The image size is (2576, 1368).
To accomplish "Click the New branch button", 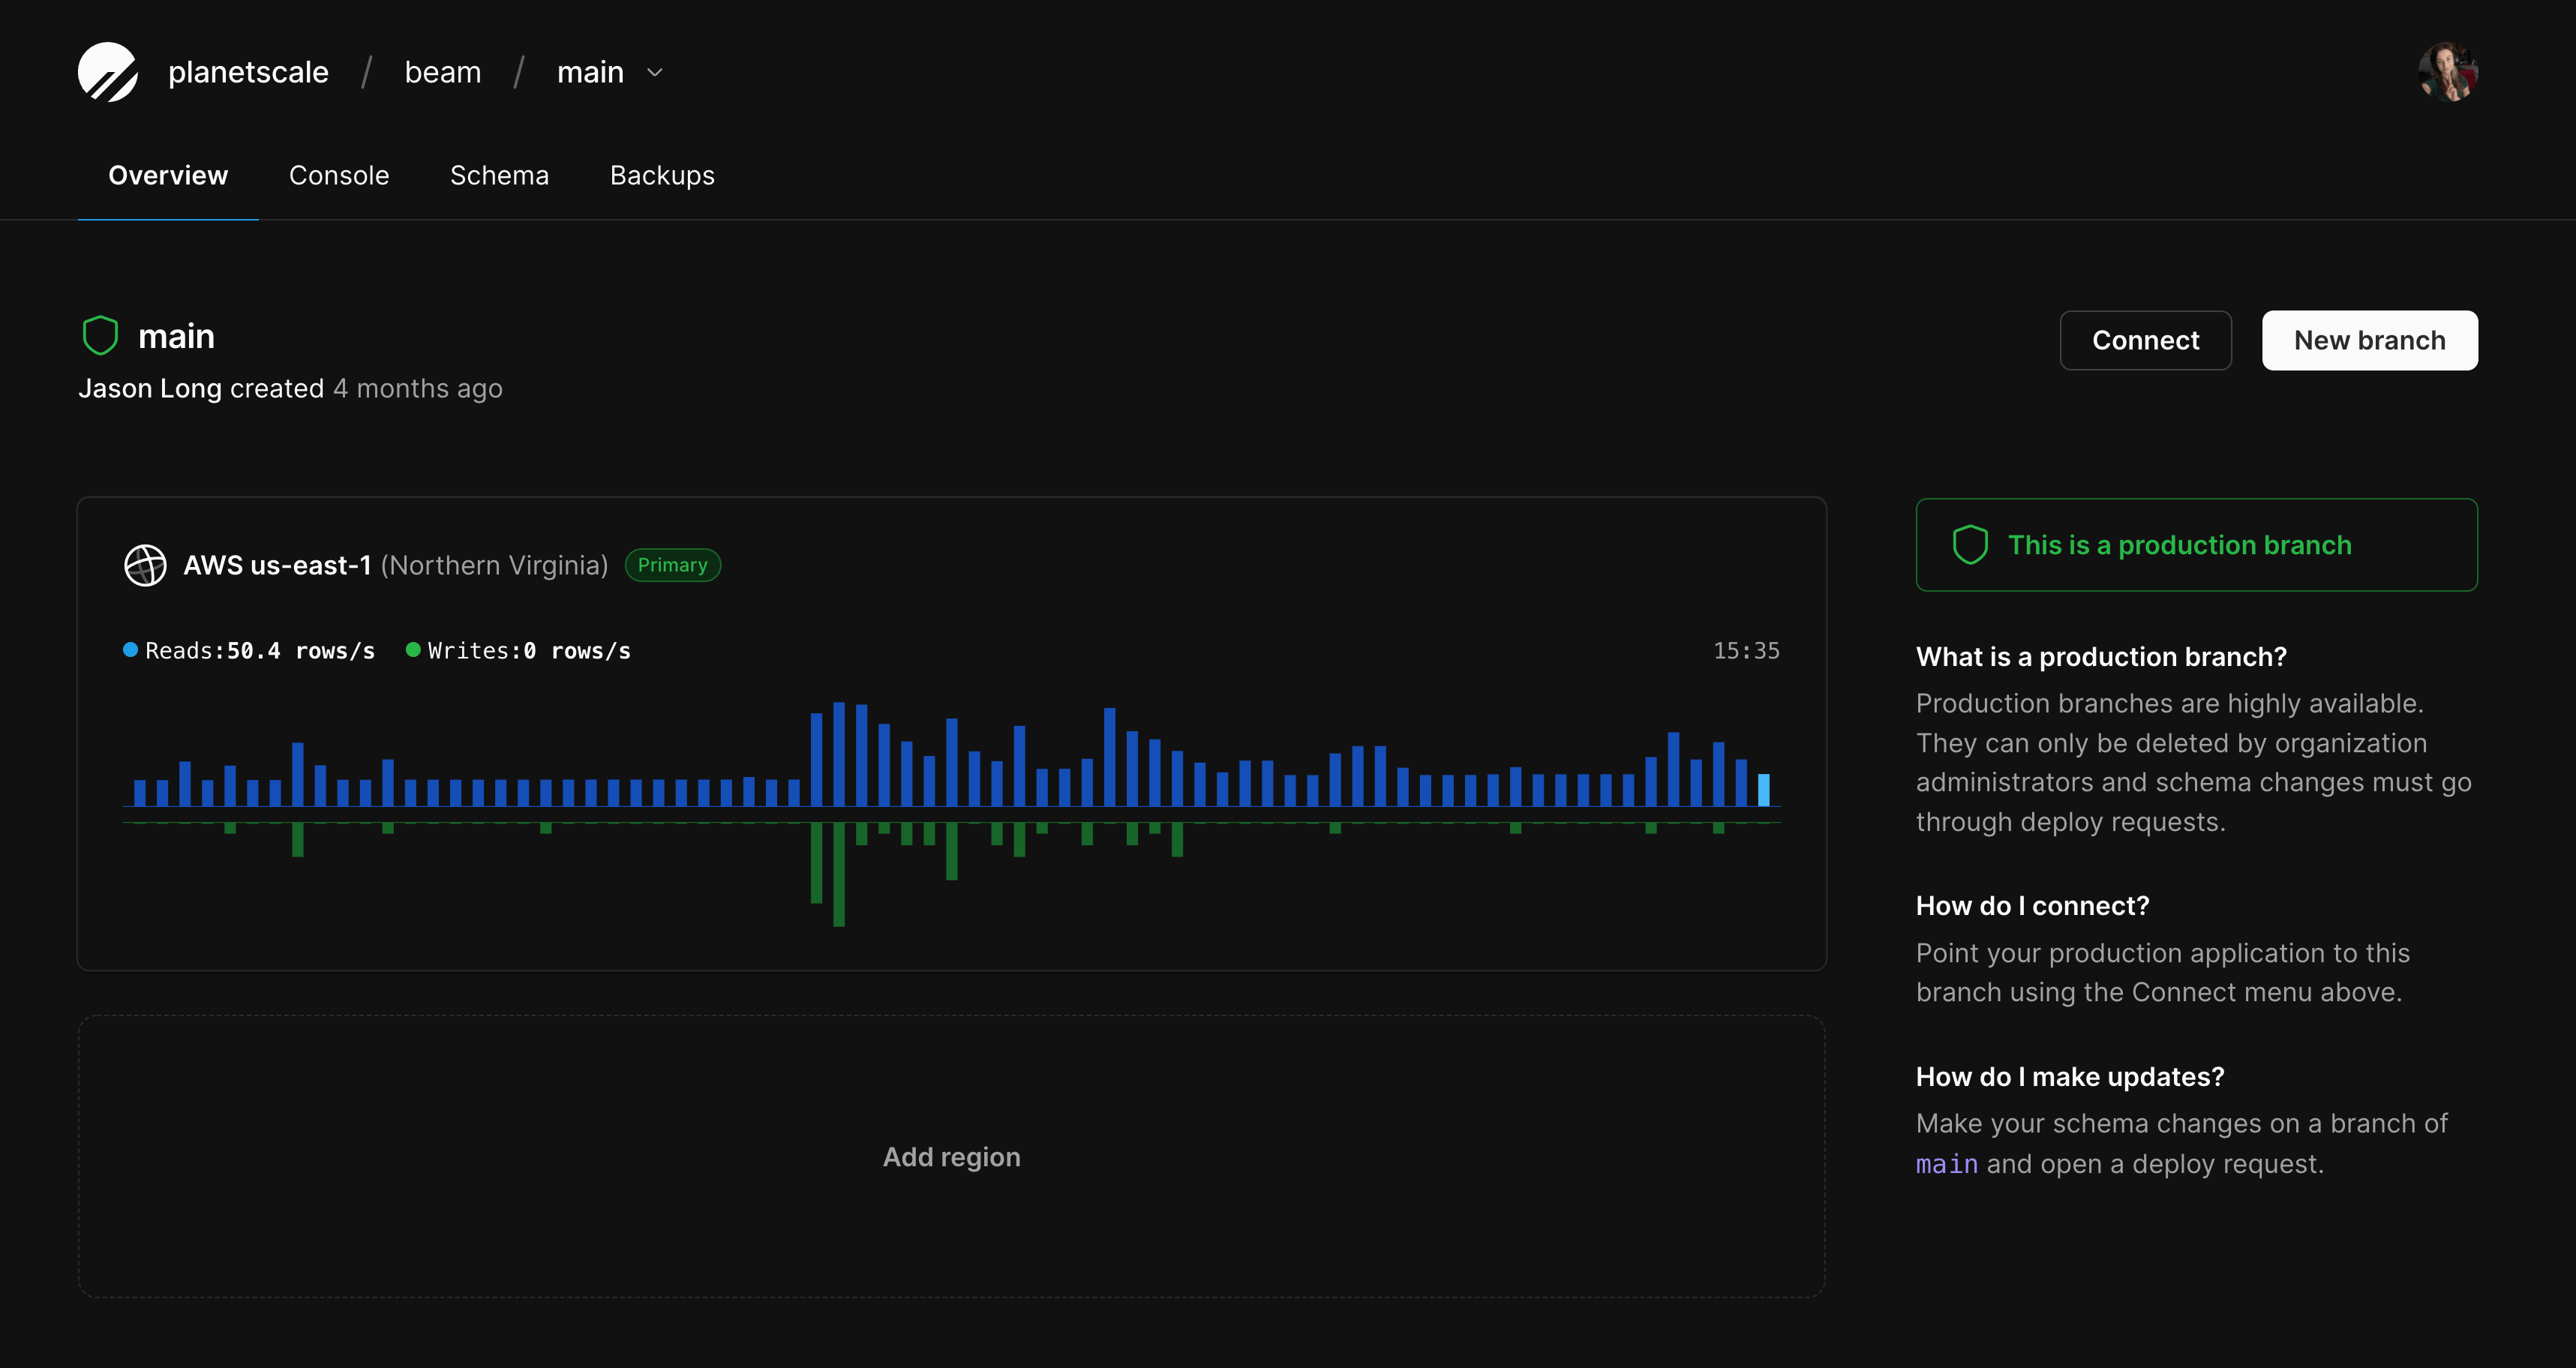I will tap(2370, 340).
